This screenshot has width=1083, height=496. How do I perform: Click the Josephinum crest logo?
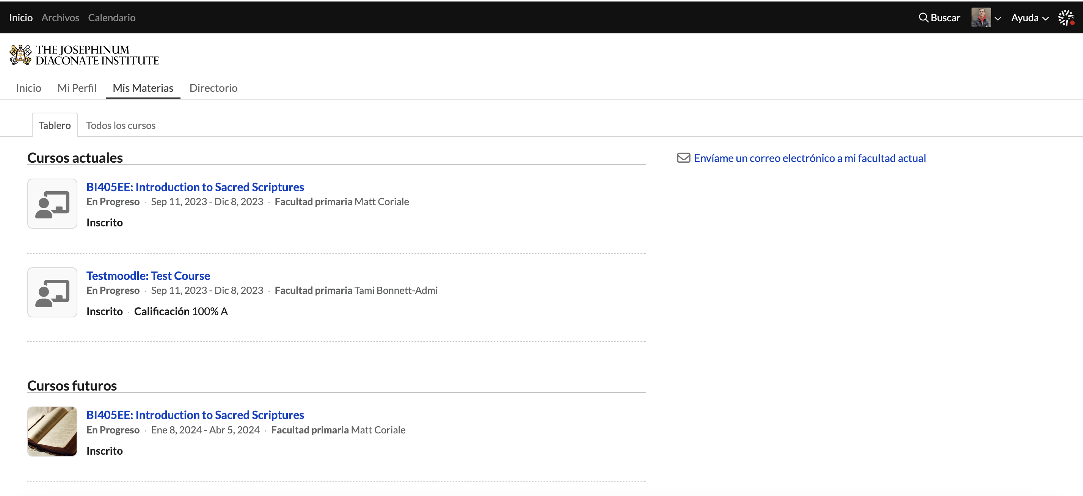[20, 55]
